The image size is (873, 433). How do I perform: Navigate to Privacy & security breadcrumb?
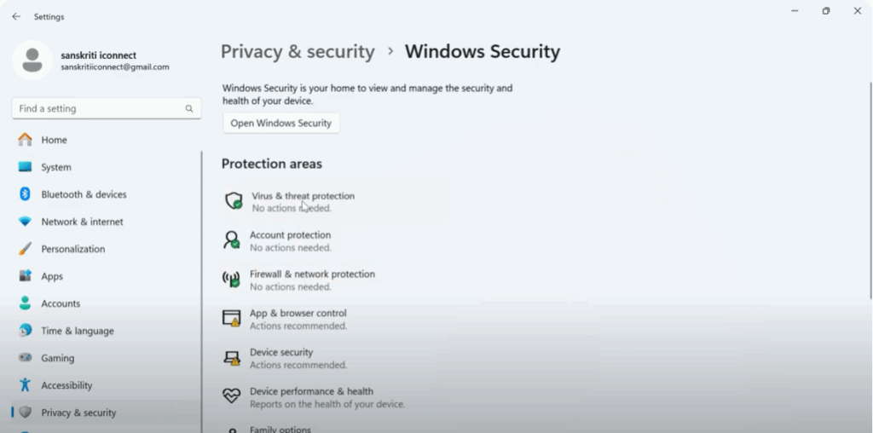pos(298,52)
